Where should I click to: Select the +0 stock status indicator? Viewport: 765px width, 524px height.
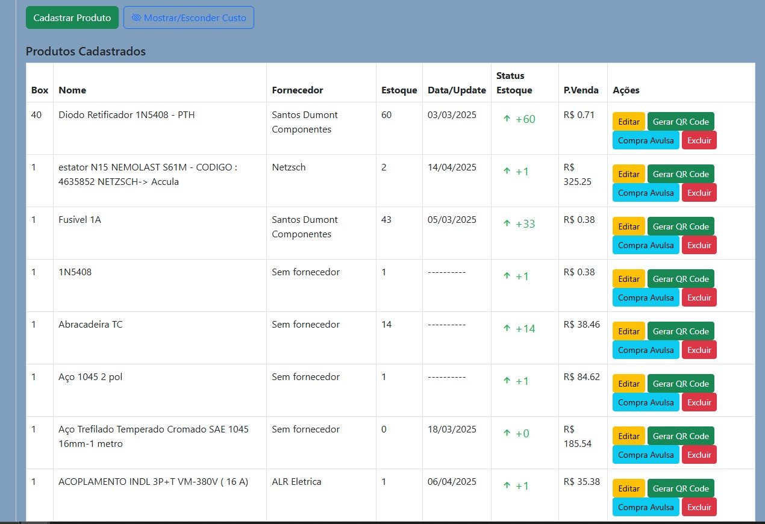coord(516,434)
